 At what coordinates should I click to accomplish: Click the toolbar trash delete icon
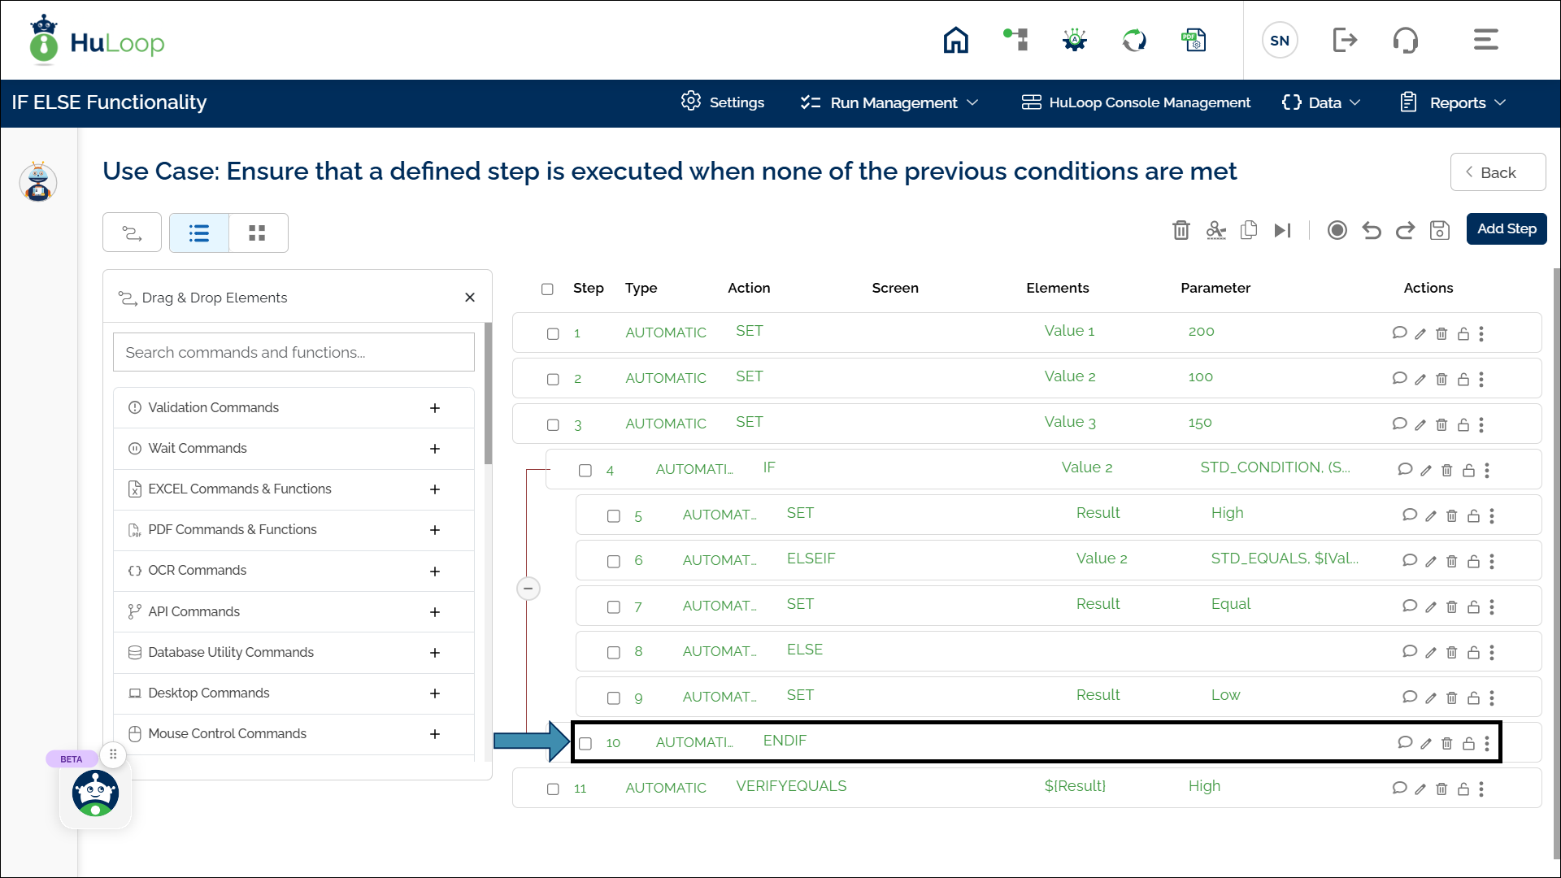pyautogui.click(x=1181, y=230)
